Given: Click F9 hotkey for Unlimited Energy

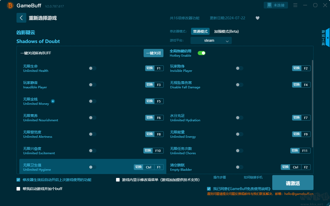Looking at the screenshot, I should point(301,134).
